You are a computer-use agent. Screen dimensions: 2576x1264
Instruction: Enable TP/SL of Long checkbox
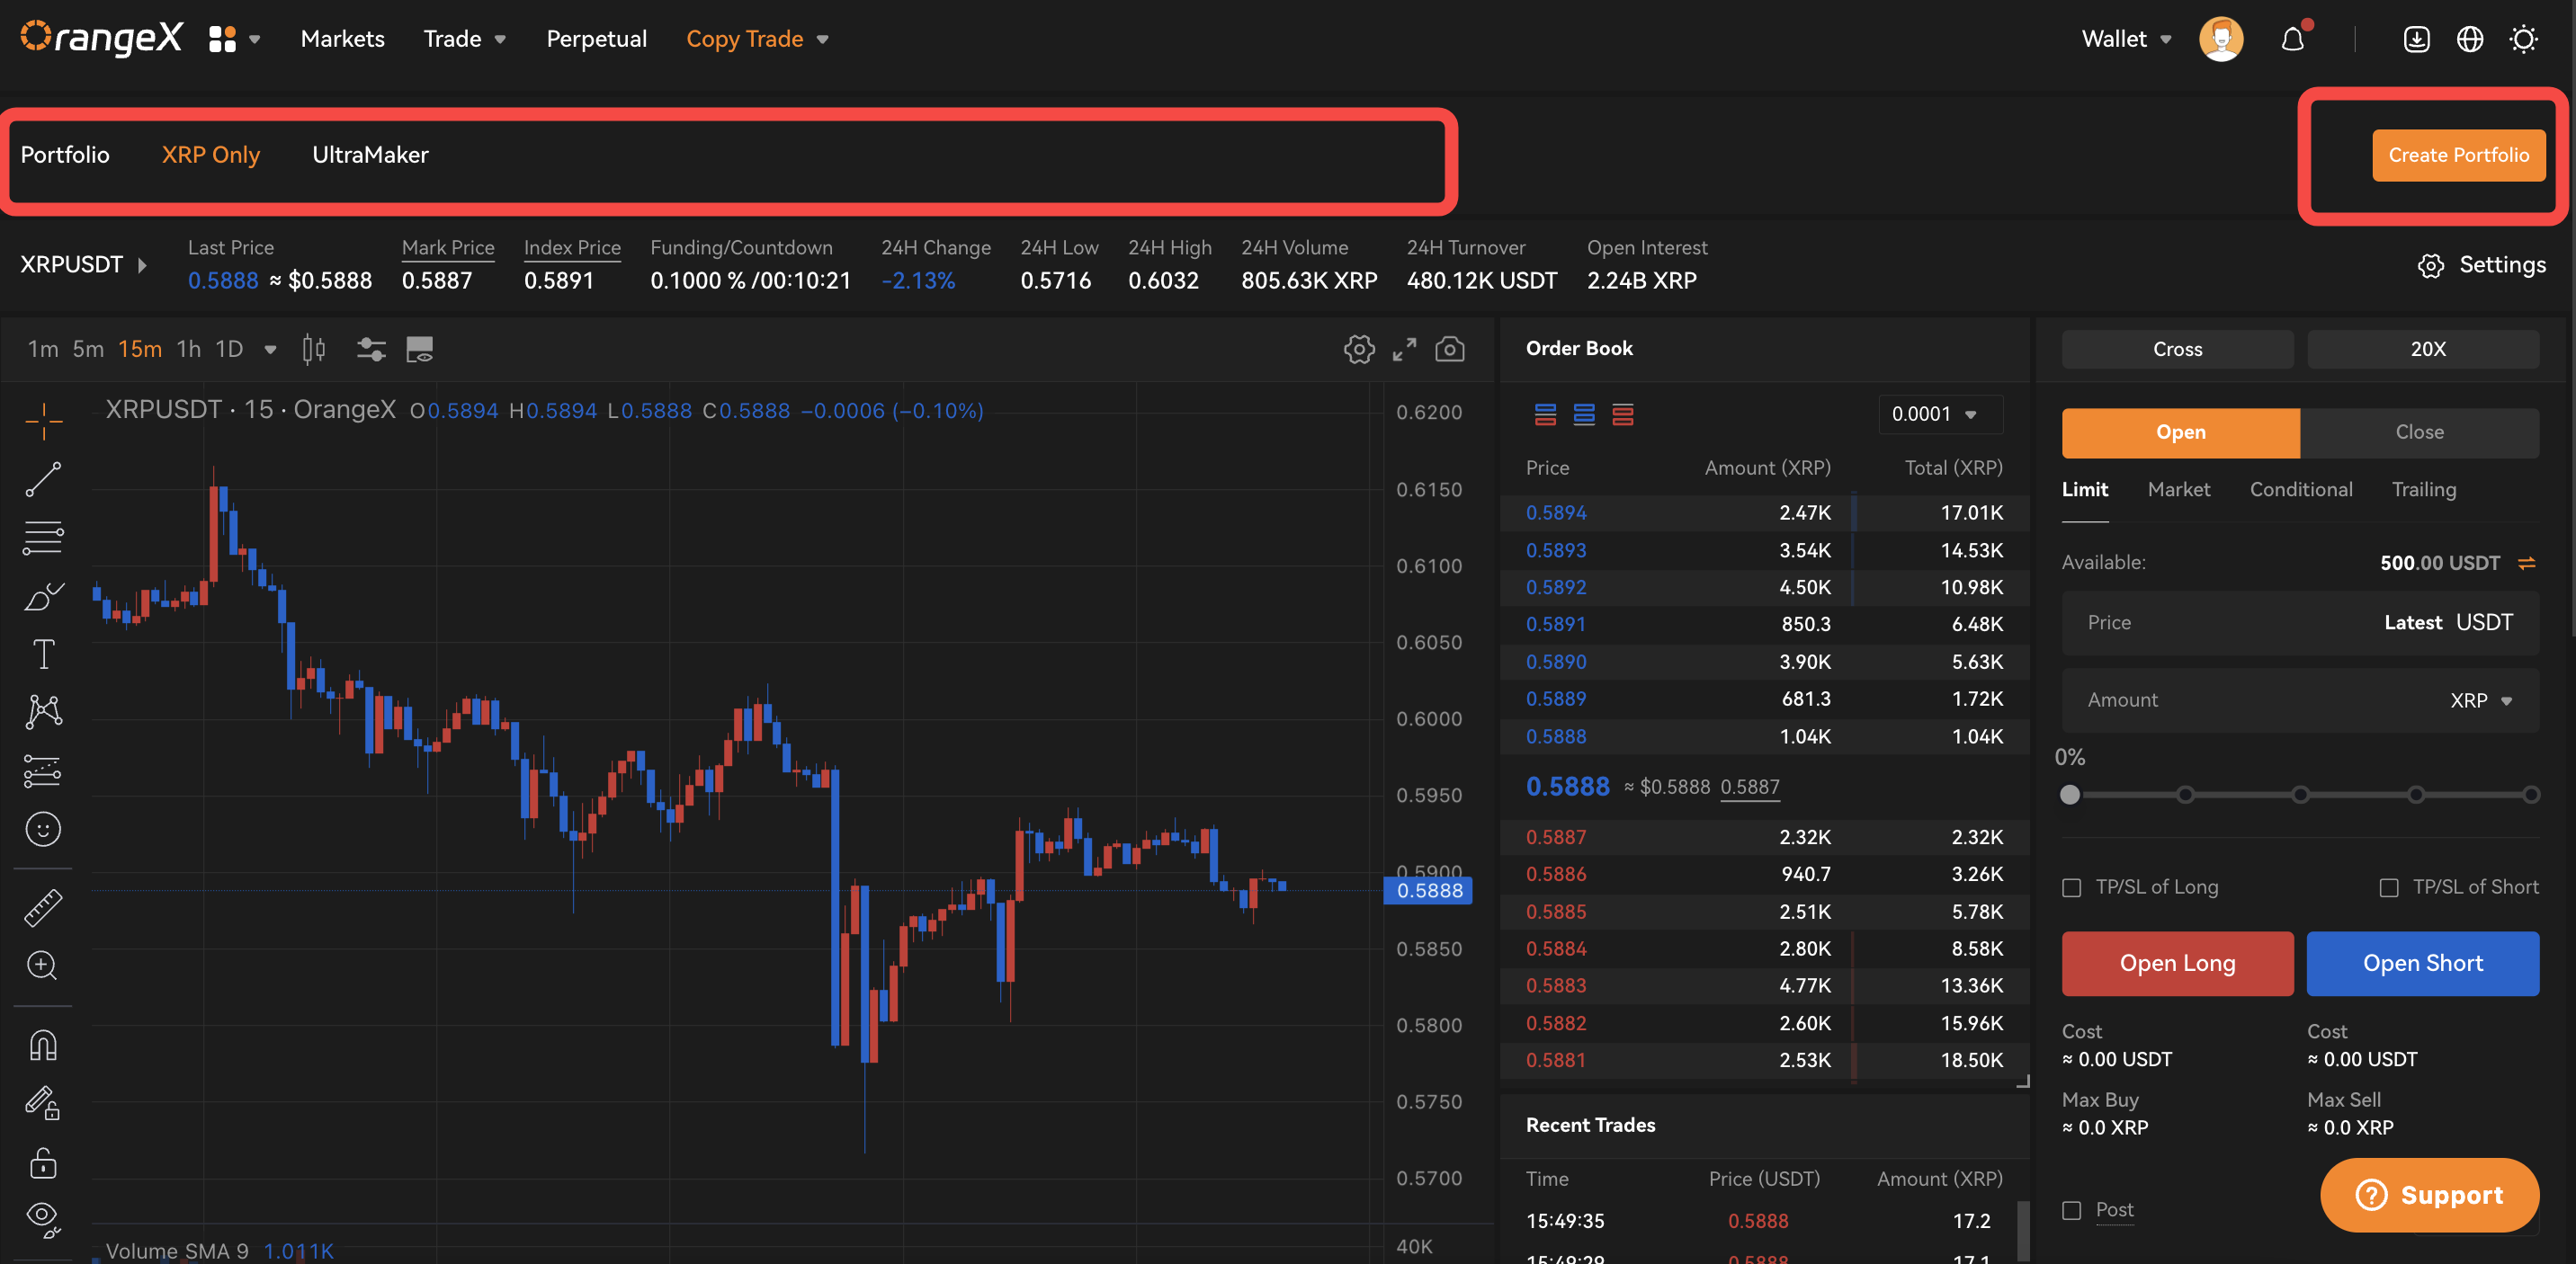point(2072,887)
